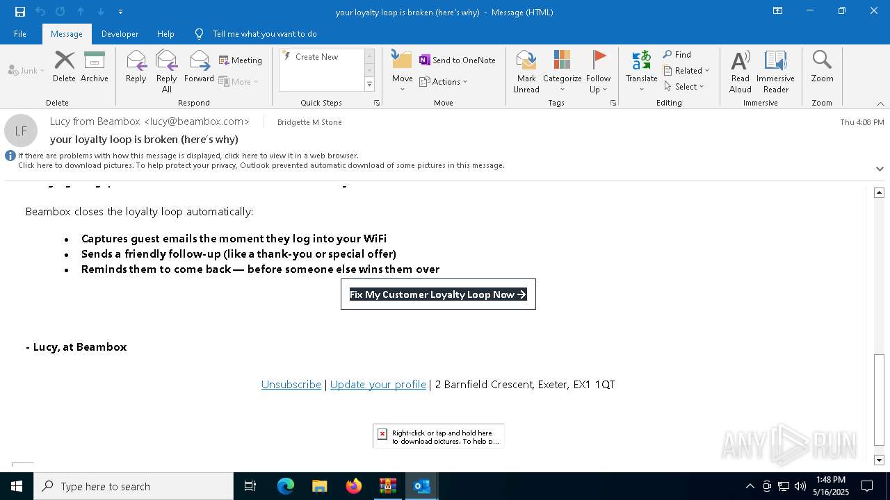The width and height of the screenshot is (890, 500).
Task: Click recipient Bridgette M Stone
Action: click(309, 122)
